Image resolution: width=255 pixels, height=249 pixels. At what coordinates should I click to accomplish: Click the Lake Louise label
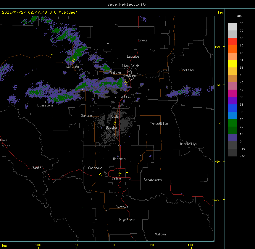[5, 143]
